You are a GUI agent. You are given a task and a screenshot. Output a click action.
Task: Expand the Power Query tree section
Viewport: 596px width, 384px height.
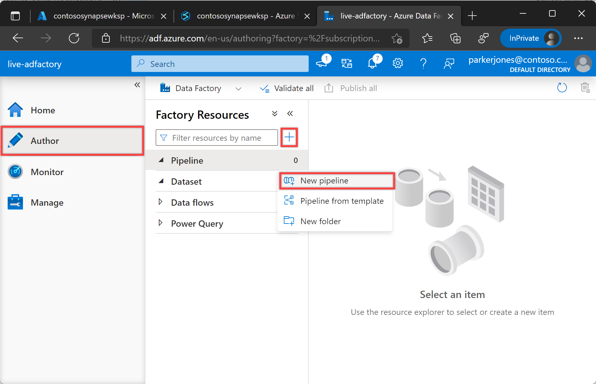pos(161,223)
